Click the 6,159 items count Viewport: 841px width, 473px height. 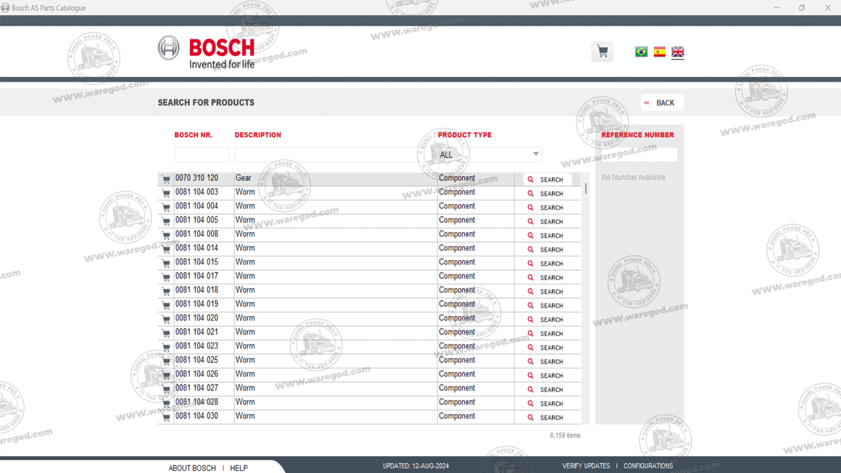565,435
